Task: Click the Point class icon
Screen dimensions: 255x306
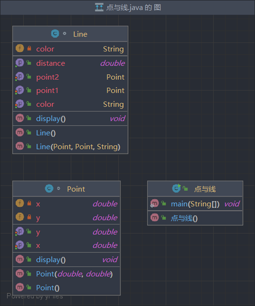Action: [49, 189]
